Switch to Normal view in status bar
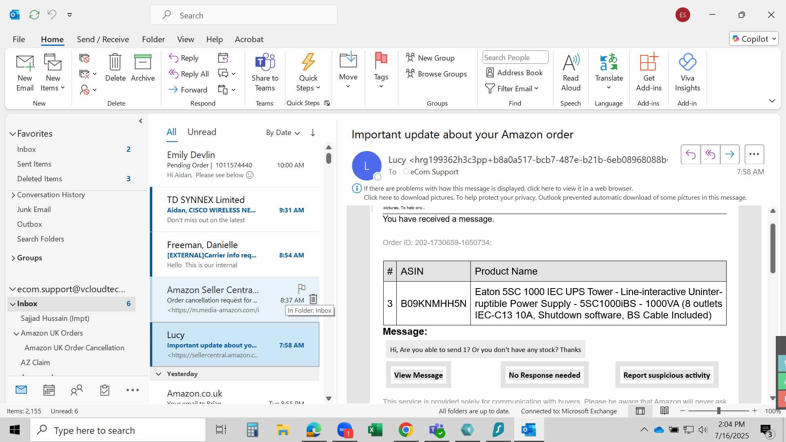Image resolution: width=786 pixels, height=442 pixels. [x=640, y=411]
